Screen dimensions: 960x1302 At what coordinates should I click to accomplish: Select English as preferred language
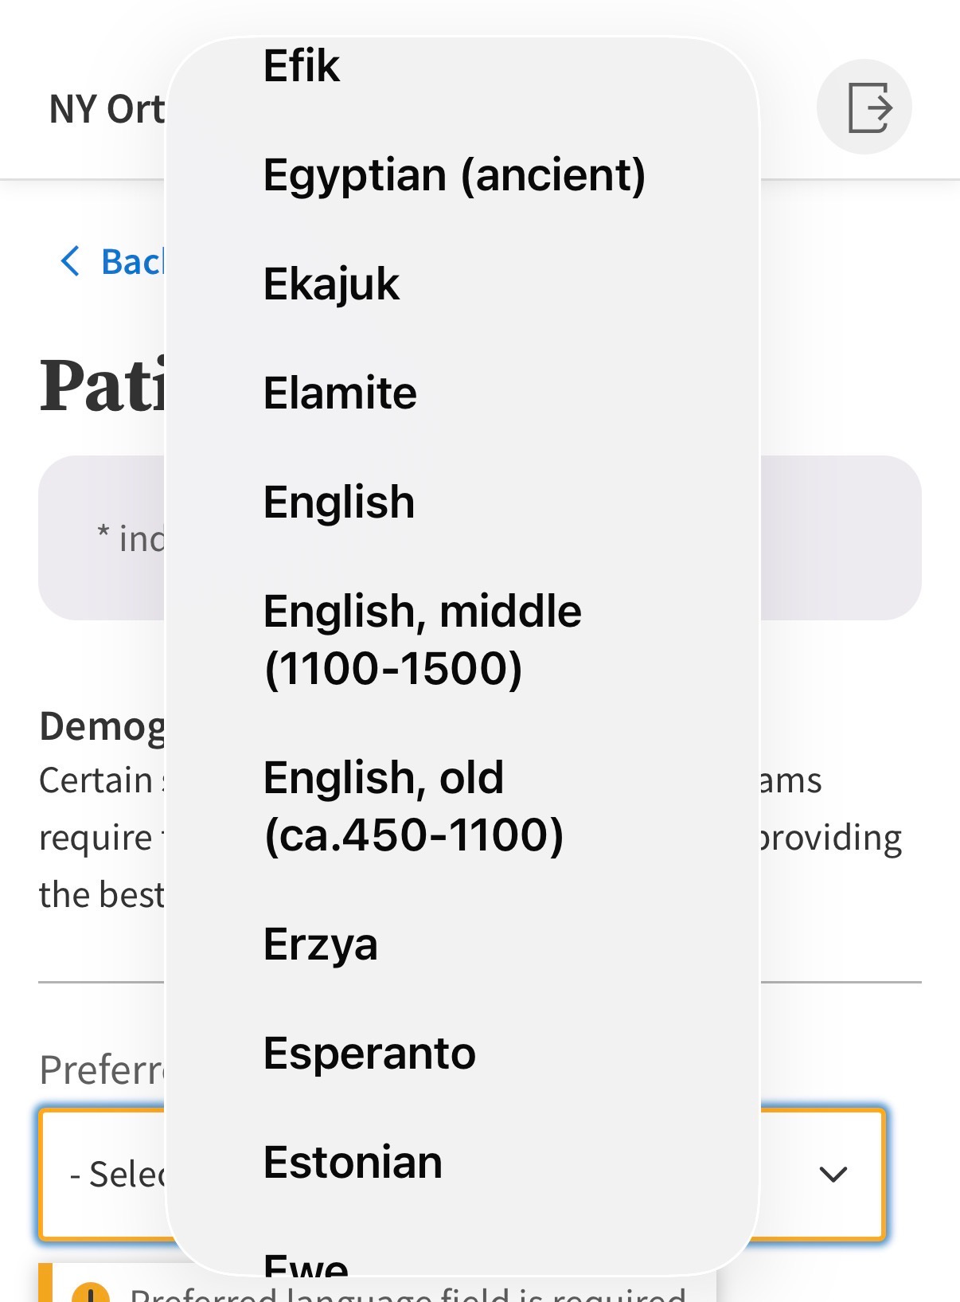click(x=462, y=502)
